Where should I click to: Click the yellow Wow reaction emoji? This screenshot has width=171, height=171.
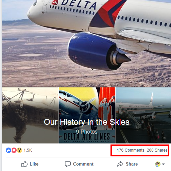coord(19,150)
